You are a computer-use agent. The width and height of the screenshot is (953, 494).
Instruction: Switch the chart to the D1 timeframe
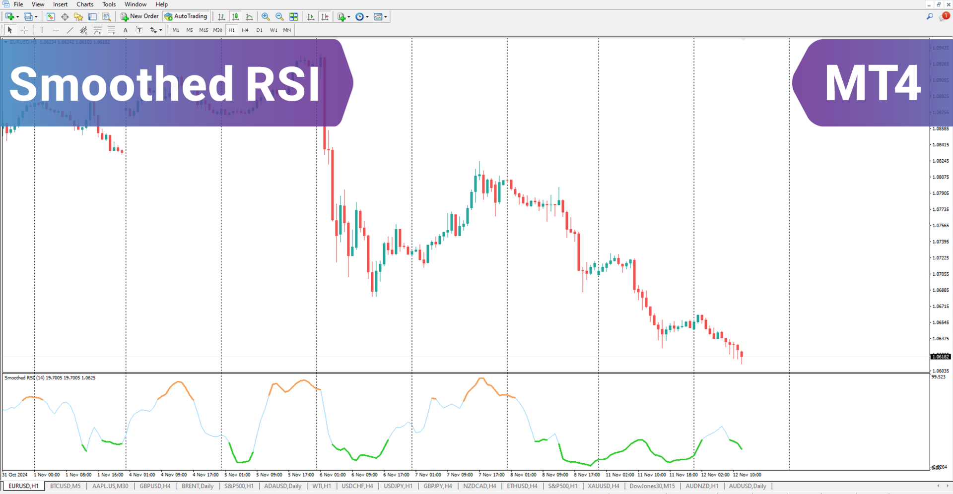coord(259,30)
